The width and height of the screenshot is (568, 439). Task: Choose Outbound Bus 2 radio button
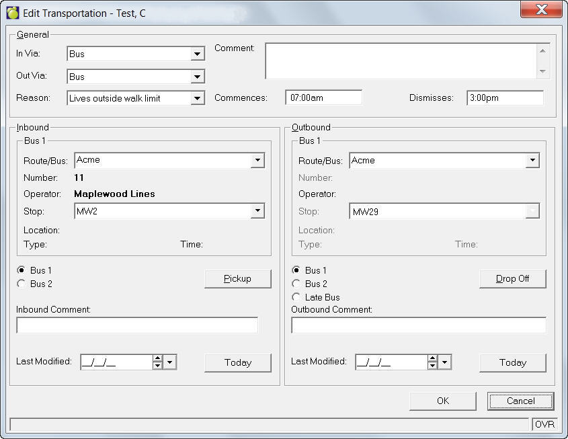tap(296, 284)
